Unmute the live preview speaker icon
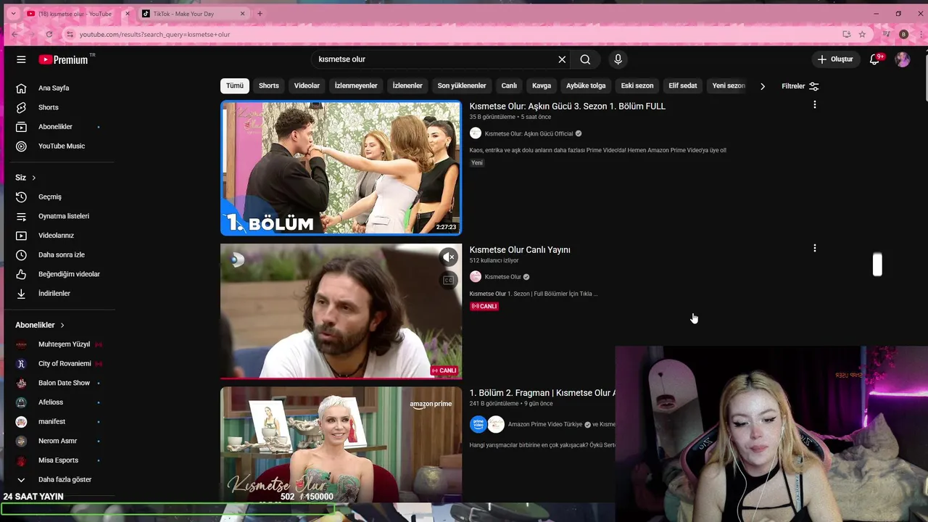Image resolution: width=928 pixels, height=522 pixels. tap(449, 257)
